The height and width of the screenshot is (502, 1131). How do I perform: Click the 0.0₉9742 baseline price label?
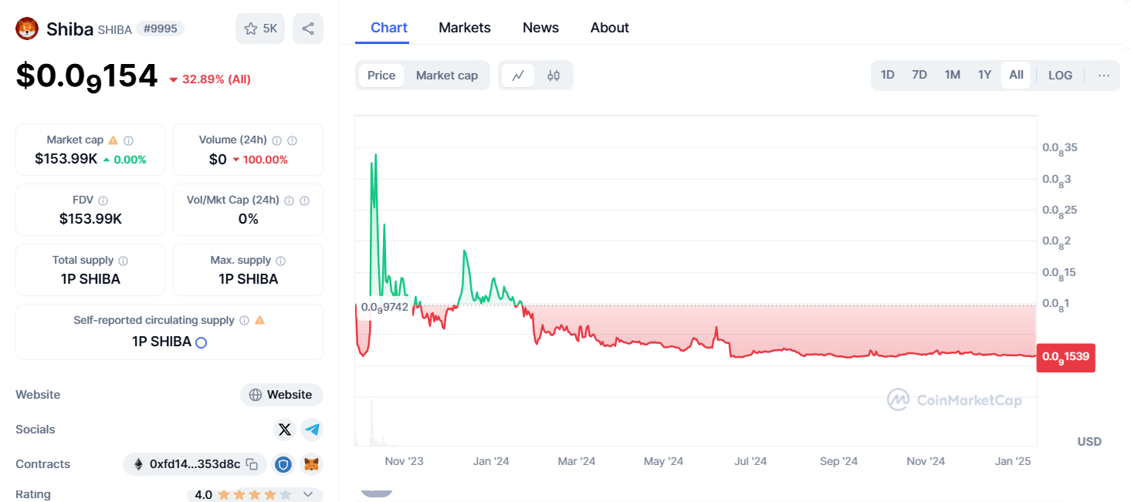tap(384, 307)
